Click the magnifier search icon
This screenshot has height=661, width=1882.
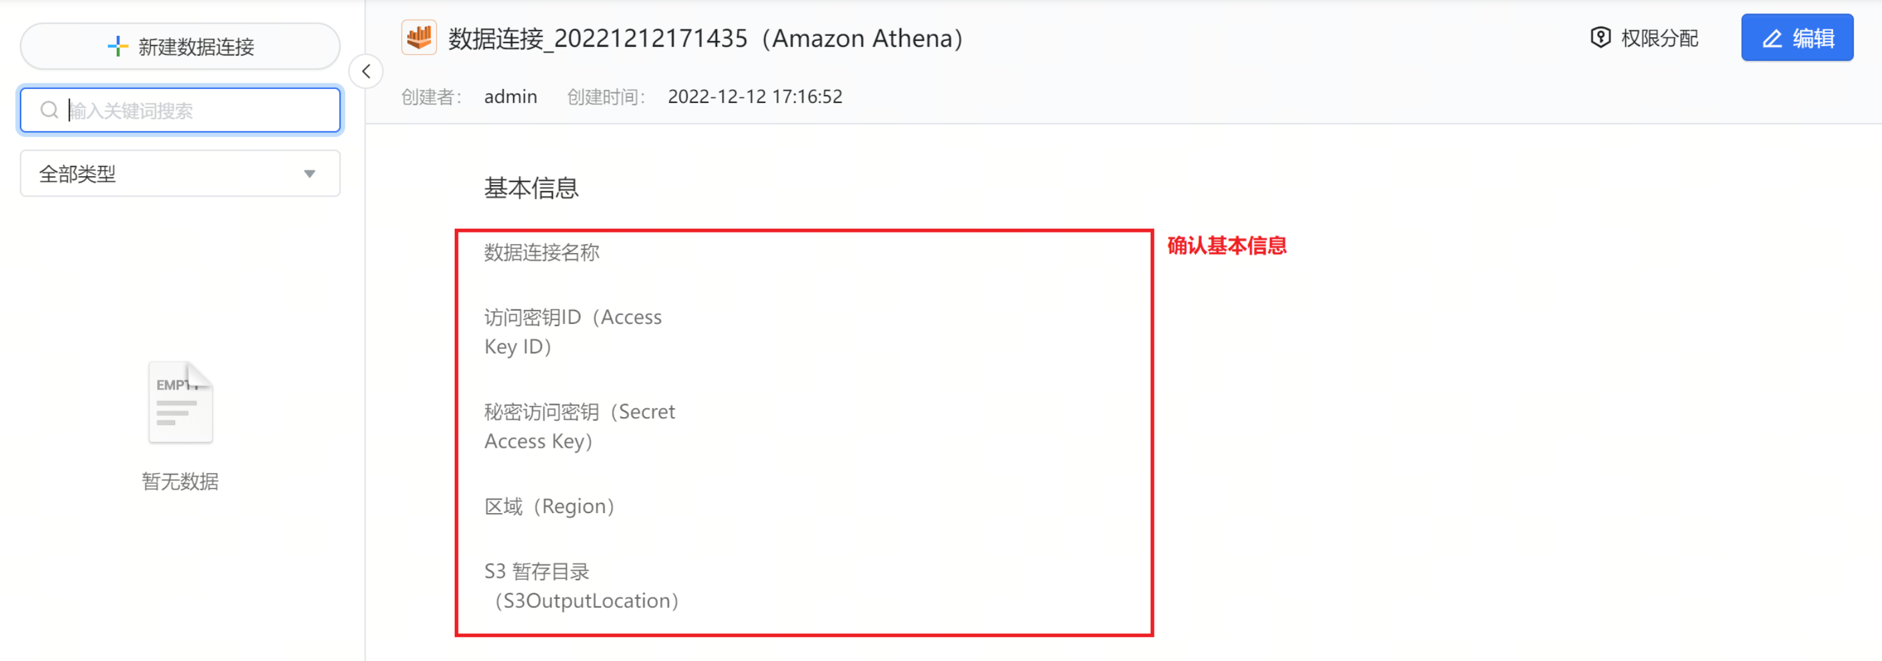(49, 110)
